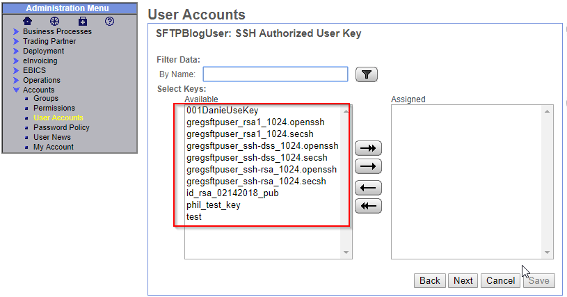Viewport: 567px width, 297px height.
Task: Click the Next button
Action: pos(463,280)
